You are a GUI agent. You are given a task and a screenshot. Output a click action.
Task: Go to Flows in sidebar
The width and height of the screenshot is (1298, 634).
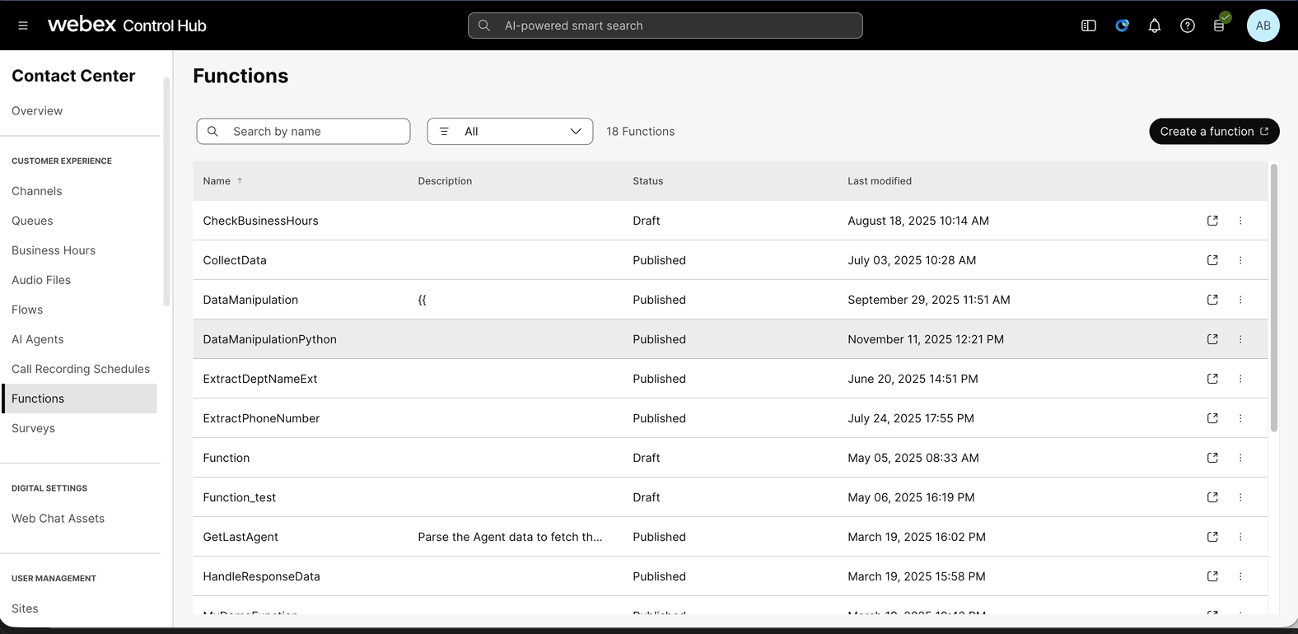click(x=27, y=310)
